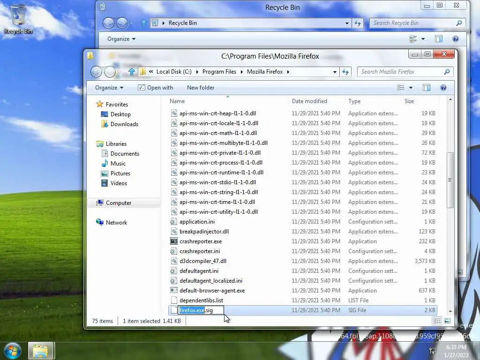Go forward in the Mozilla Firefox window
The height and width of the screenshot is (360, 480).
pos(110,72)
